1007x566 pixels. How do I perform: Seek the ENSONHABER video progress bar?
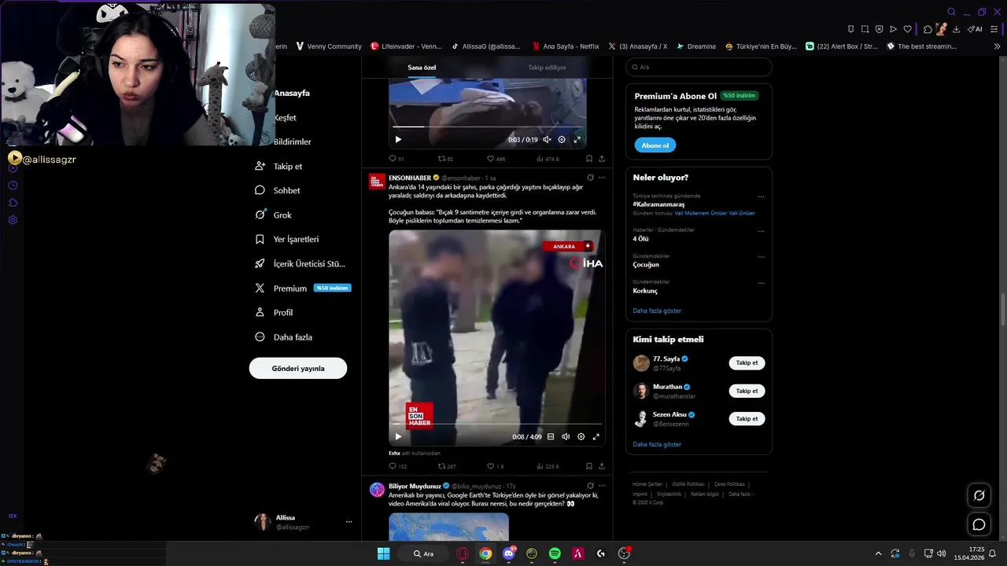[x=497, y=424]
